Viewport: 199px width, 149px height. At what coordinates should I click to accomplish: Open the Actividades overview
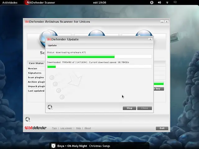coord(10,2)
